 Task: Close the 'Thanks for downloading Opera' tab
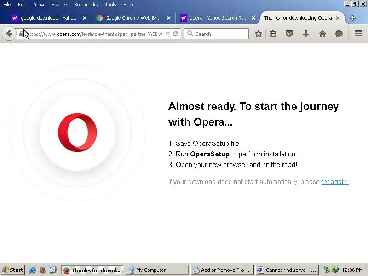[x=338, y=18]
